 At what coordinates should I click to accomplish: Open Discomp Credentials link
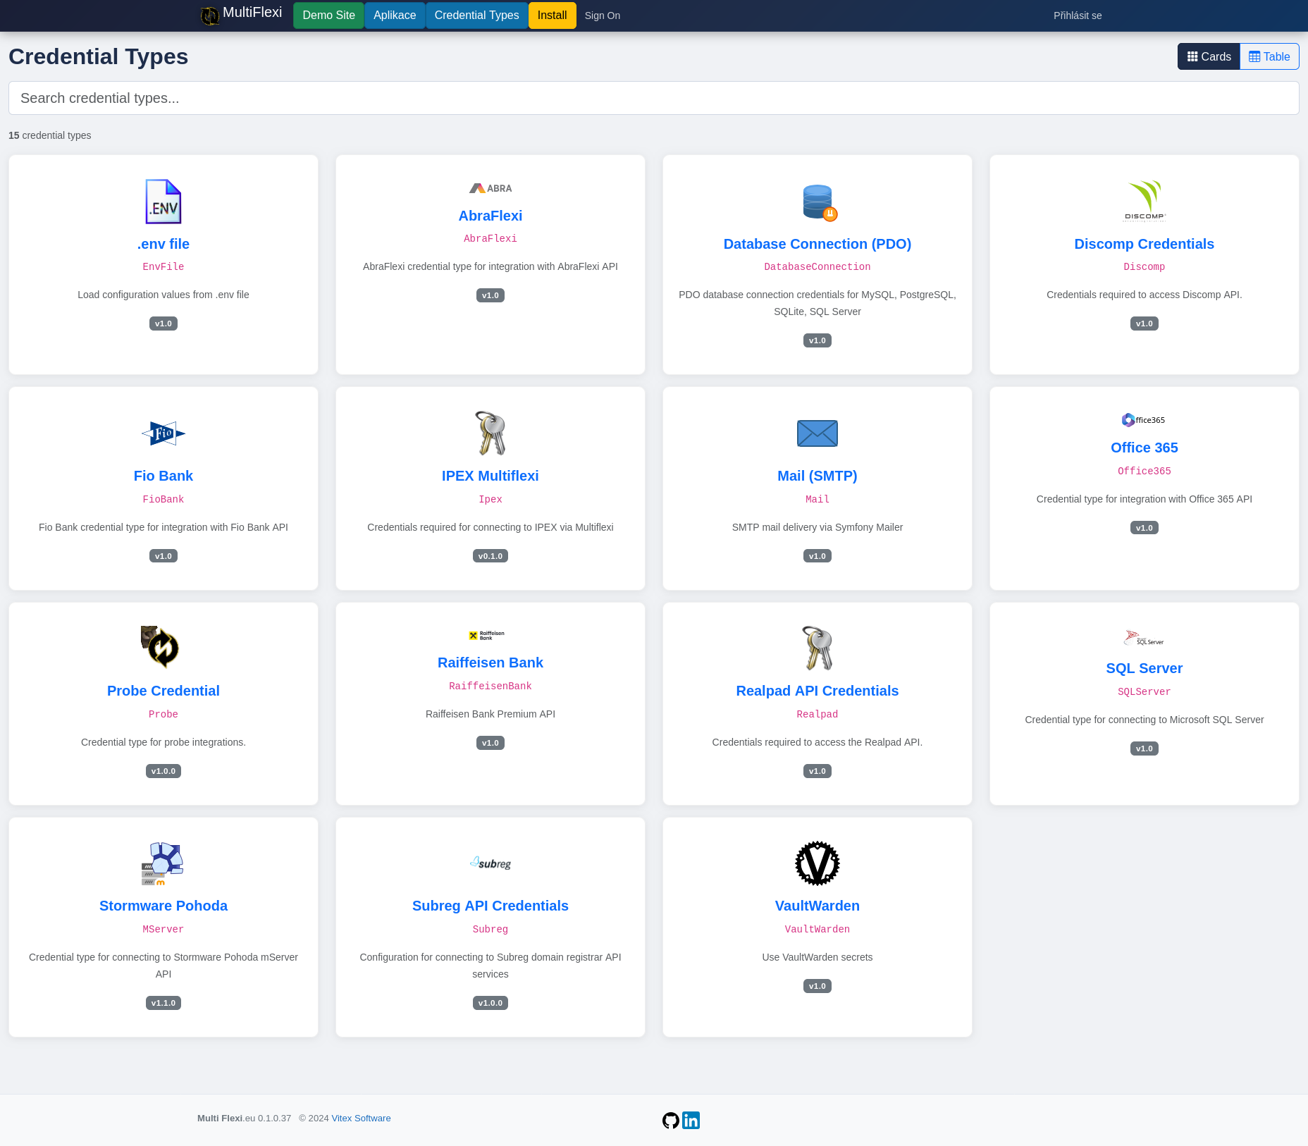(x=1144, y=244)
